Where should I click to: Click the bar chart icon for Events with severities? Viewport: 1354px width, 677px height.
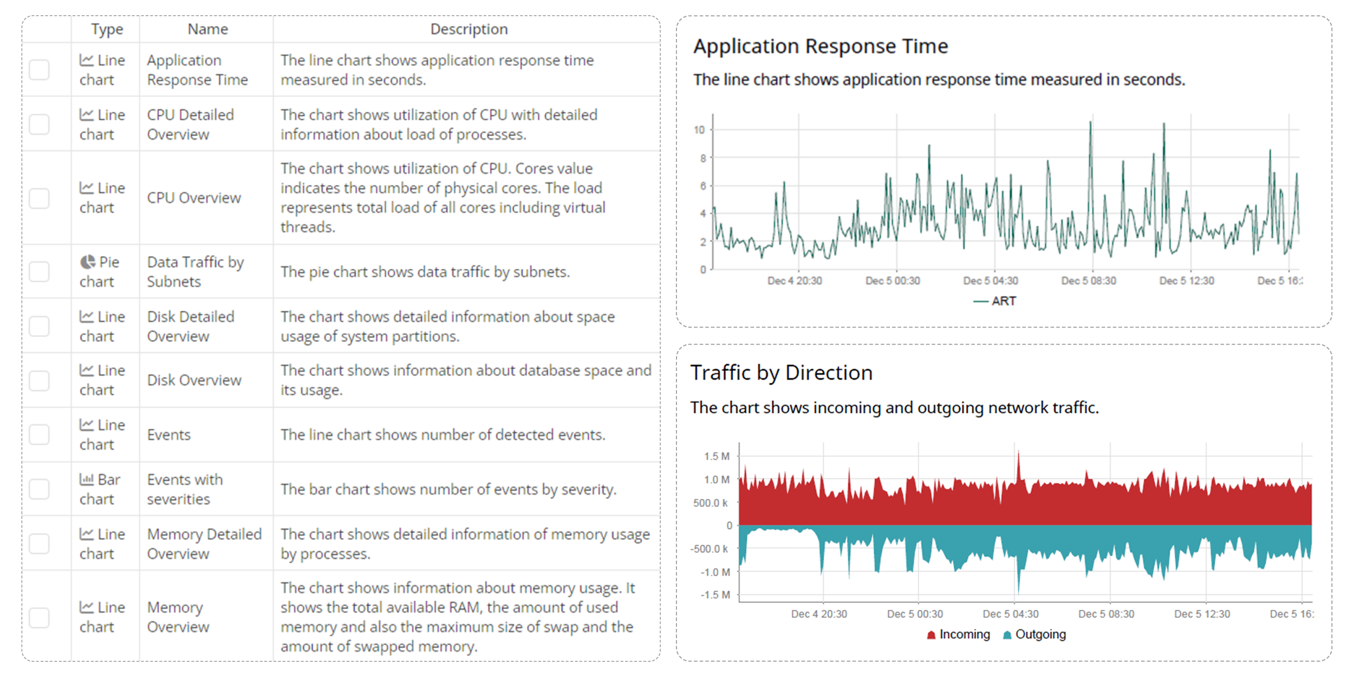(87, 479)
